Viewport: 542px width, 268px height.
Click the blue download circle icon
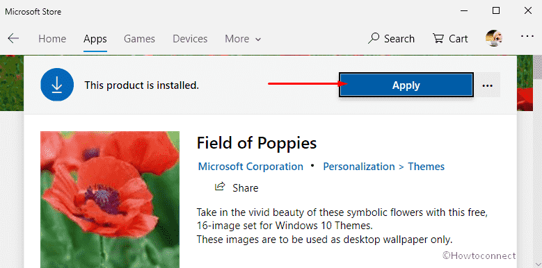(57, 85)
